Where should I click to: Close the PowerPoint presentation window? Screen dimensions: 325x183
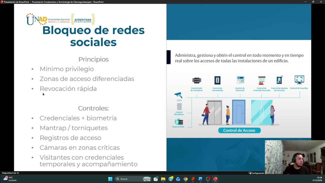coord(321,2)
